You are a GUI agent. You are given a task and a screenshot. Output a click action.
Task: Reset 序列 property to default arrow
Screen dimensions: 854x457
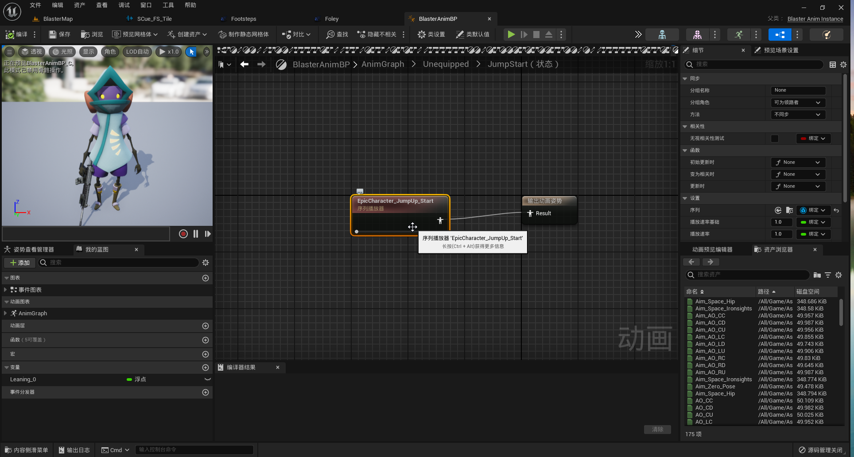pos(836,210)
